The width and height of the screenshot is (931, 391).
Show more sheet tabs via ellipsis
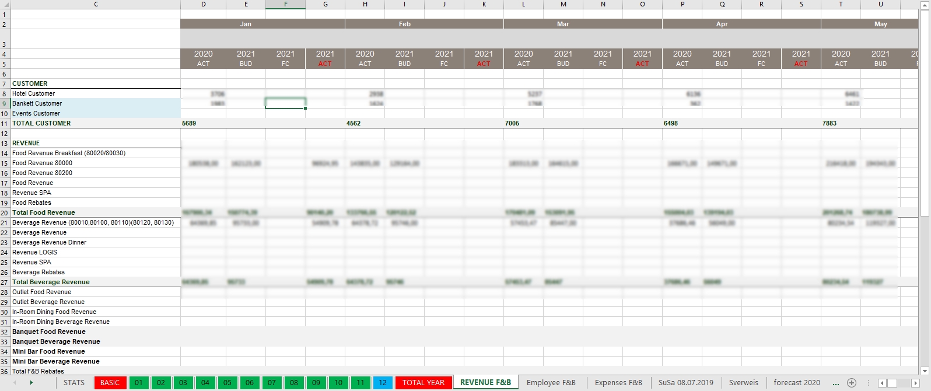835,383
